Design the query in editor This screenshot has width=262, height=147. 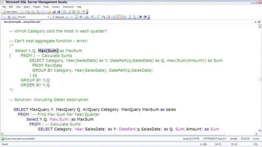point(87,17)
